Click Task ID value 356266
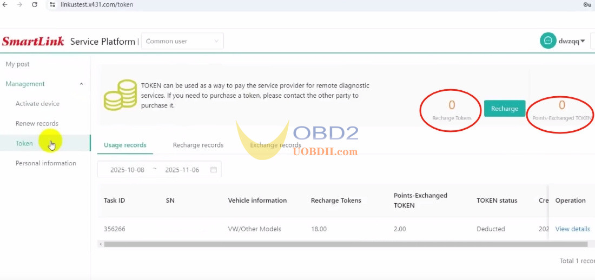The width and height of the screenshot is (595, 280). [x=115, y=229]
